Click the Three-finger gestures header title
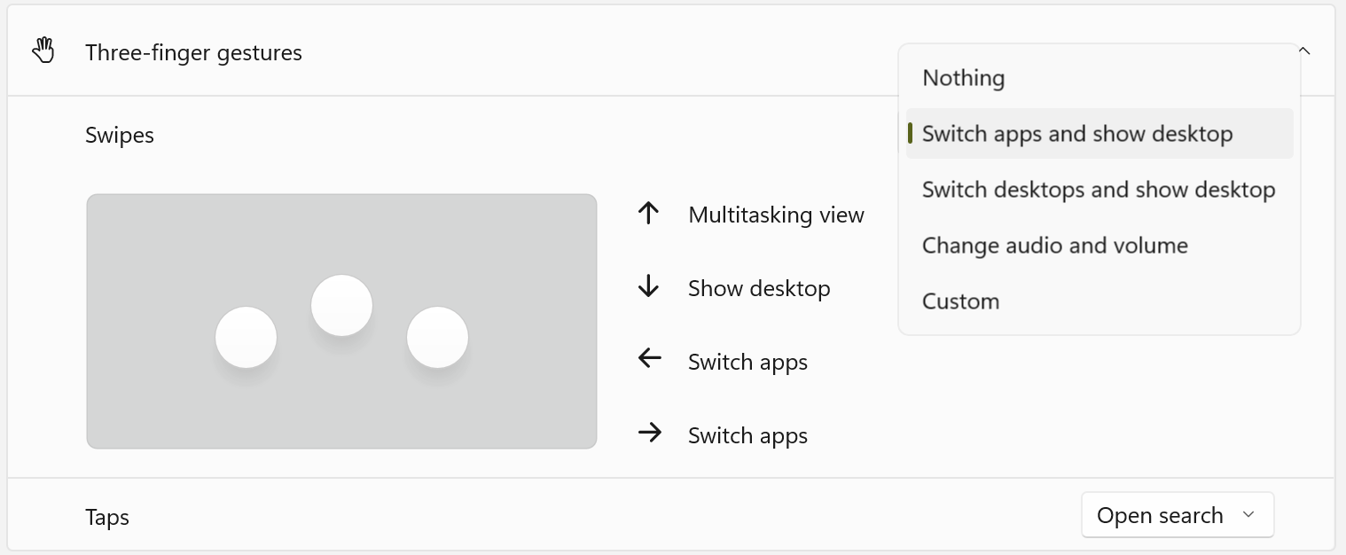1346x555 pixels. tap(193, 53)
